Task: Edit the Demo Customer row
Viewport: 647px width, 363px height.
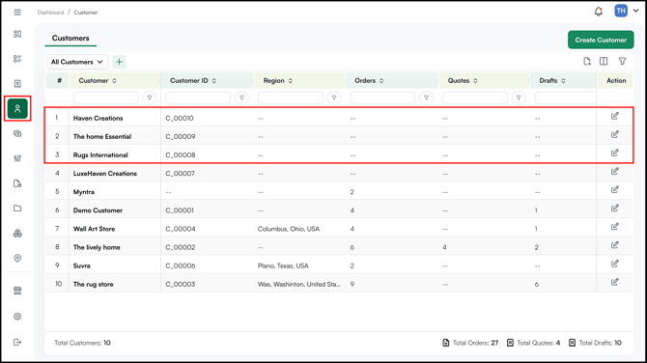Action: (615, 209)
